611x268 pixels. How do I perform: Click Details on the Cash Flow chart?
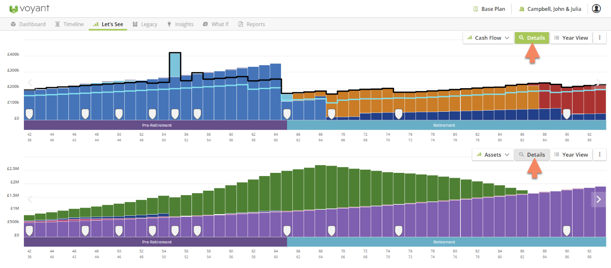(x=532, y=38)
